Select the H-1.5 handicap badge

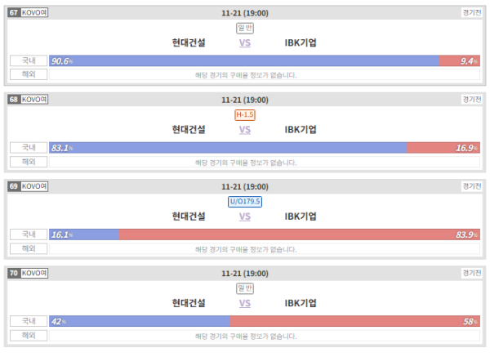tap(245, 114)
